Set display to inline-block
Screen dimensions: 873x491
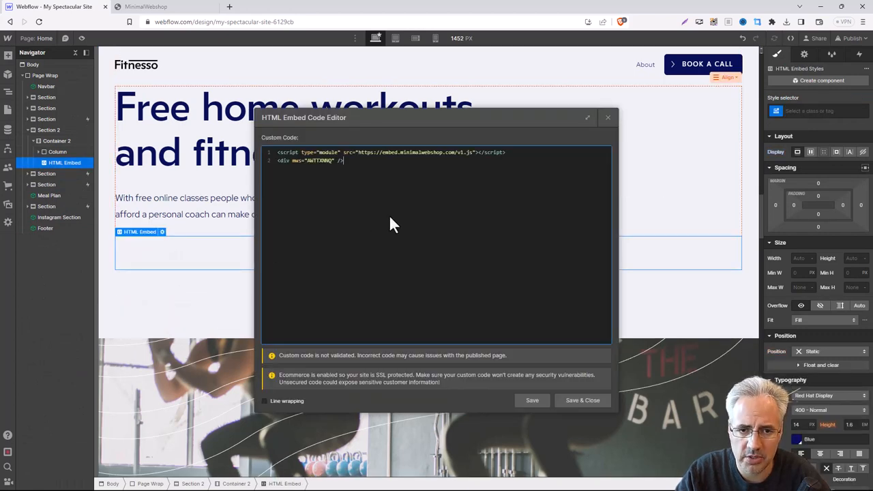point(836,152)
